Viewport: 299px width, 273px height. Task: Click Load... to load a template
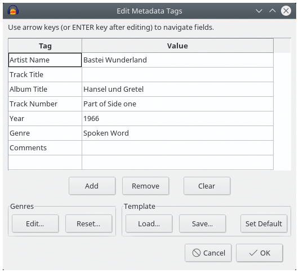(x=149, y=223)
